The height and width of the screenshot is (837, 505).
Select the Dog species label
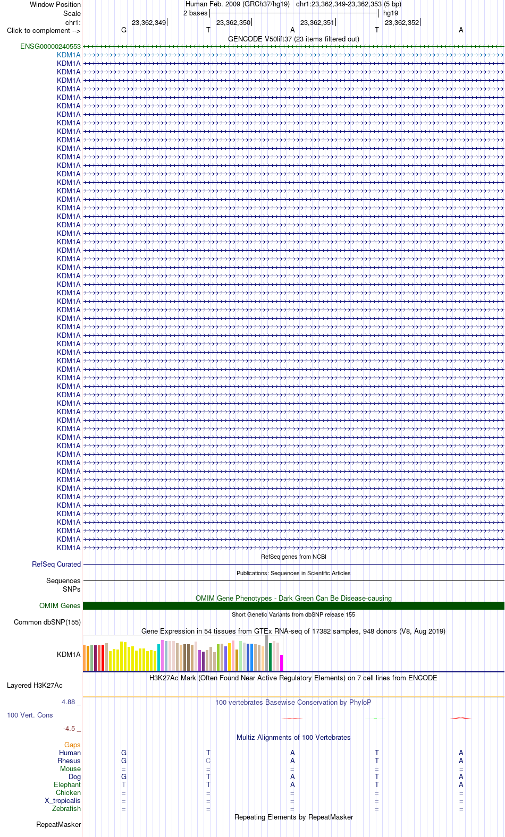pyautogui.click(x=75, y=777)
